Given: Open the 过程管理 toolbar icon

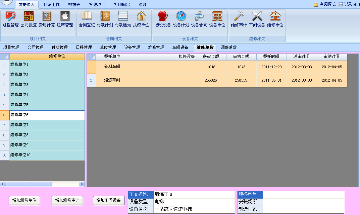Looking at the screenshot, I should click(x=10, y=16).
